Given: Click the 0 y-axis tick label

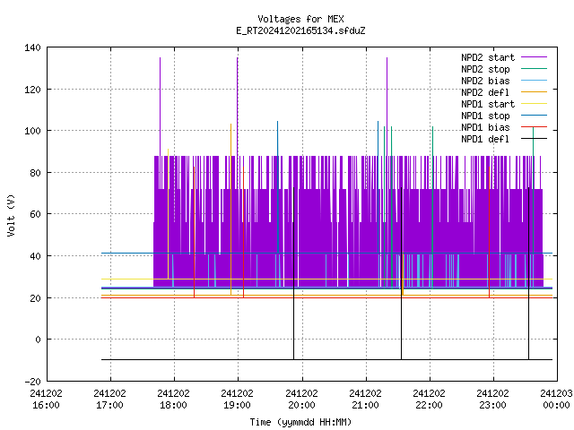Looking at the screenshot, I should coord(38,340).
